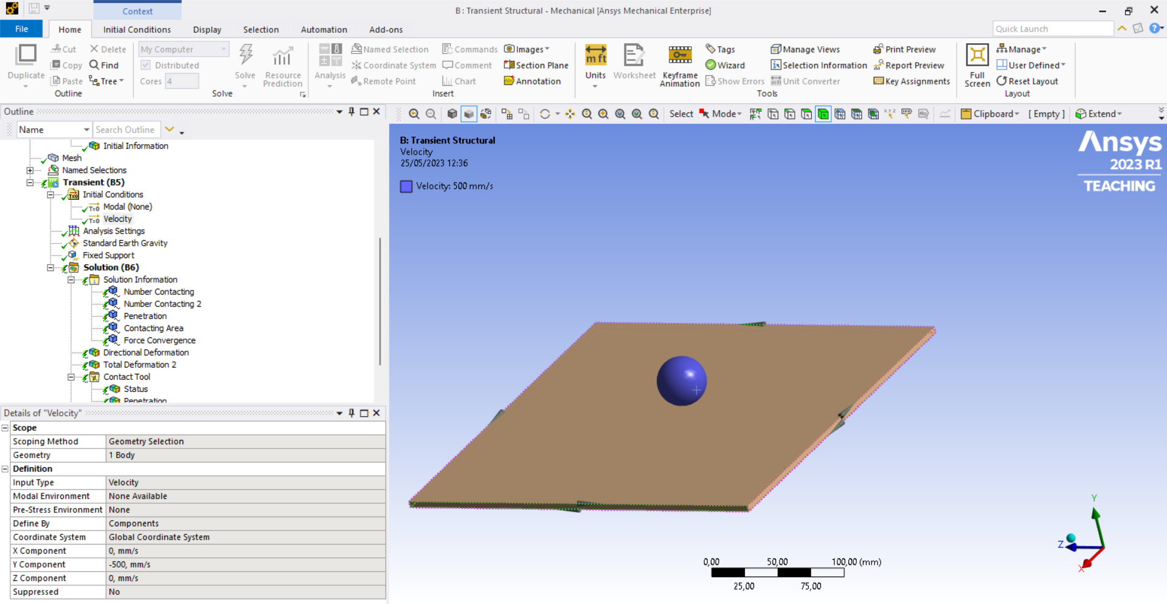Image resolution: width=1167 pixels, height=604 pixels.
Task: Toggle the Distributed checkbox
Action: [145, 65]
